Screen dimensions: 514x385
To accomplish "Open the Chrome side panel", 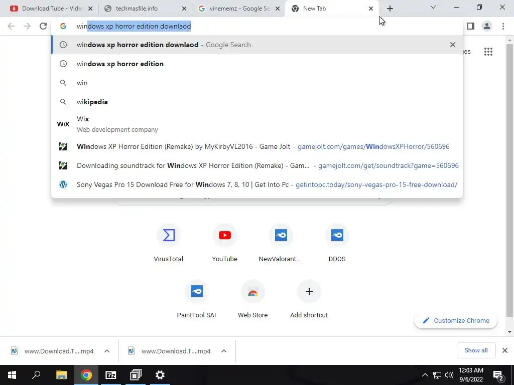I will (x=471, y=26).
